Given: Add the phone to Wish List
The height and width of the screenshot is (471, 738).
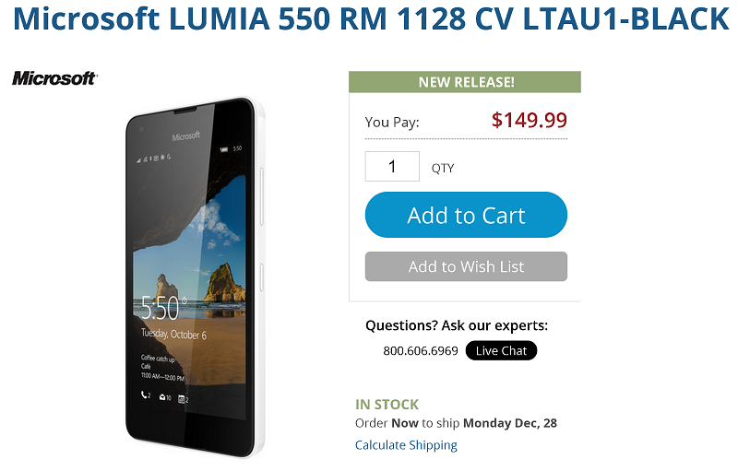Looking at the screenshot, I should click(466, 266).
